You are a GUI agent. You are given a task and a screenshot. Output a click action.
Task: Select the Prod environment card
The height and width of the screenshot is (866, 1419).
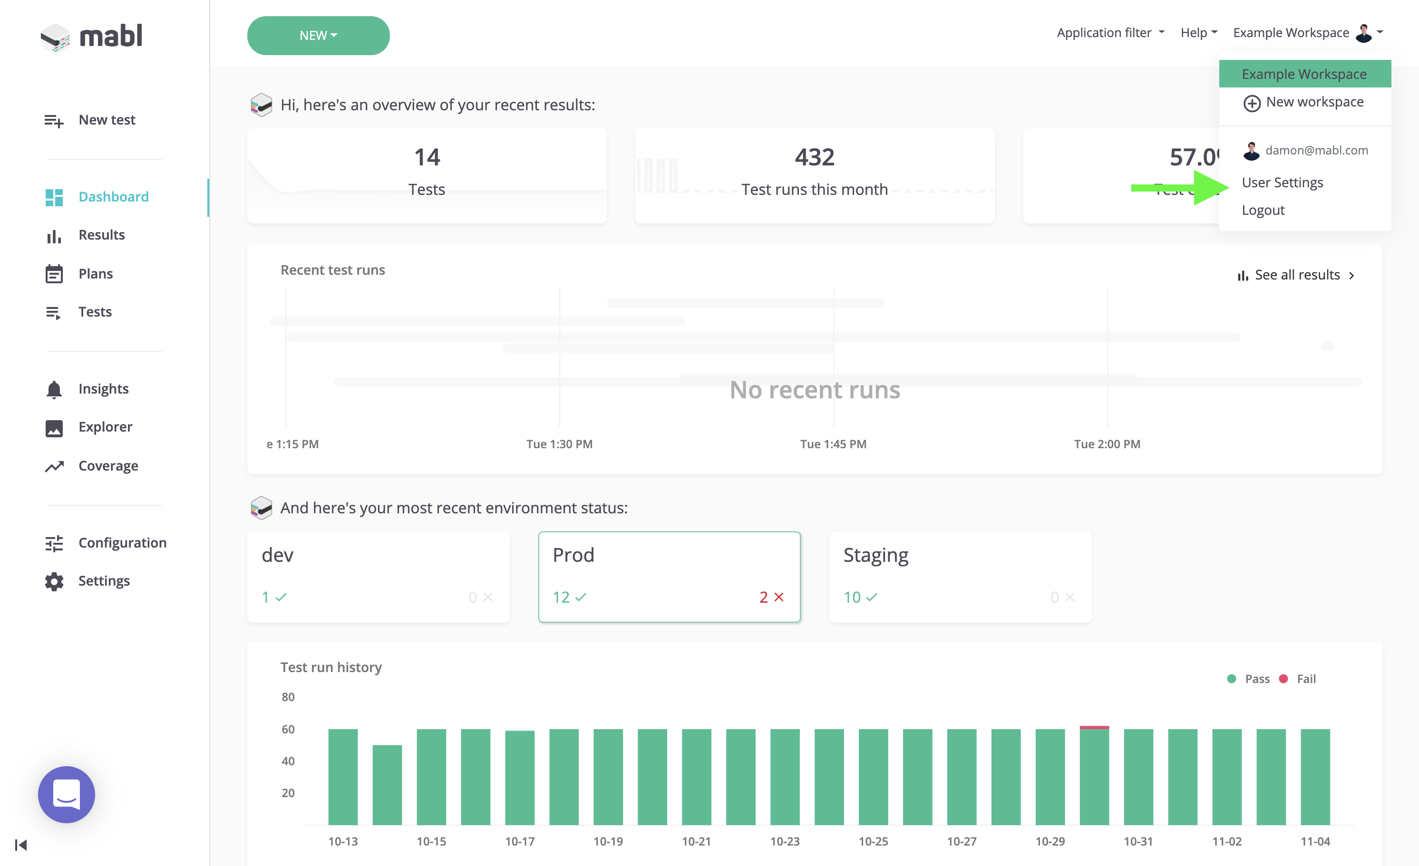pyautogui.click(x=669, y=577)
